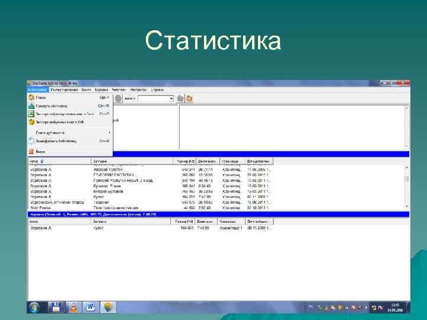The width and height of the screenshot is (427, 320).
Task: Click the RU language indicator in tray
Action: (311, 307)
